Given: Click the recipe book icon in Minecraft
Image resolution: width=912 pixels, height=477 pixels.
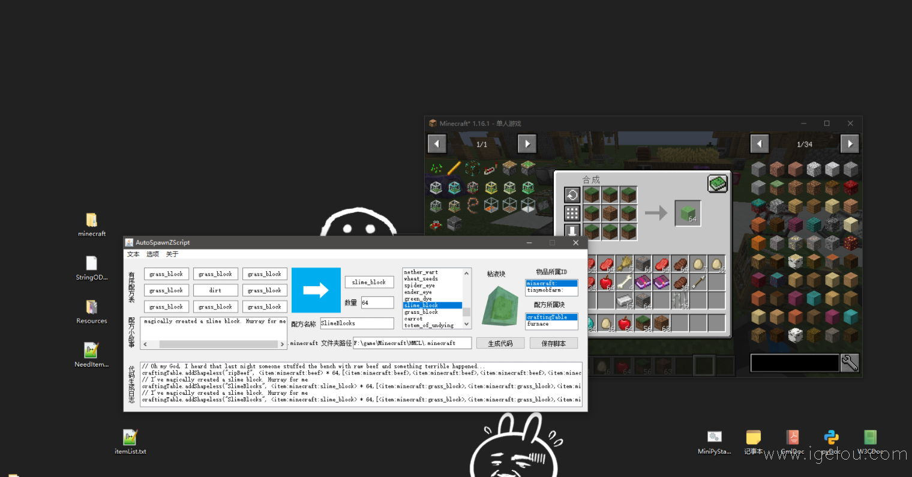Looking at the screenshot, I should click(x=718, y=184).
